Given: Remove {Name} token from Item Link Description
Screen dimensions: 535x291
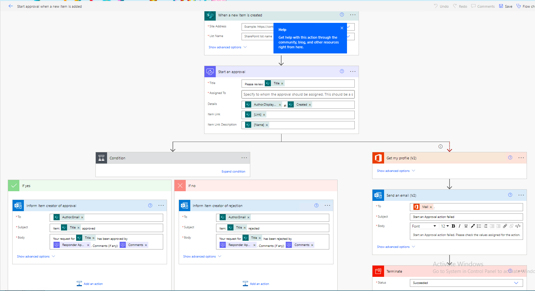Looking at the screenshot, I should click(x=267, y=125).
